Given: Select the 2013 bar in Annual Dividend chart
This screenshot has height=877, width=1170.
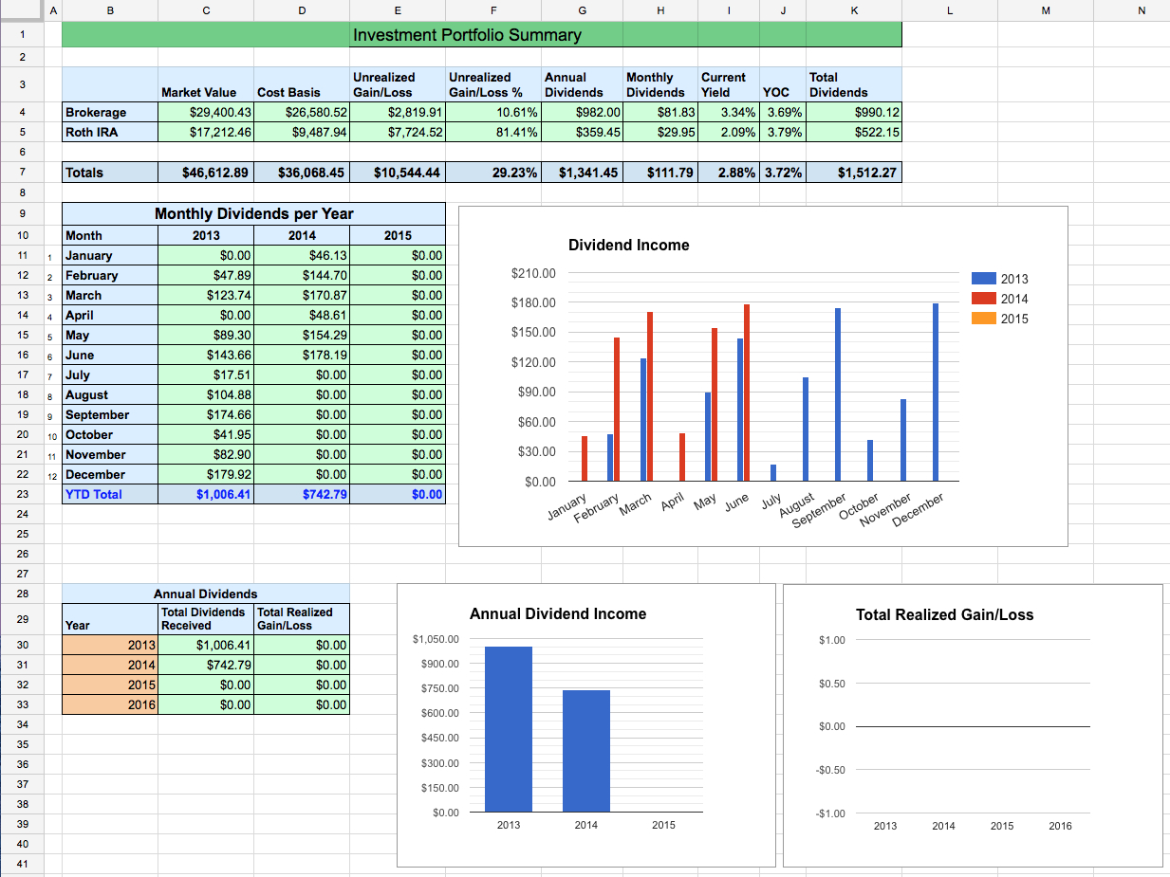Looking at the screenshot, I should pos(509,730).
